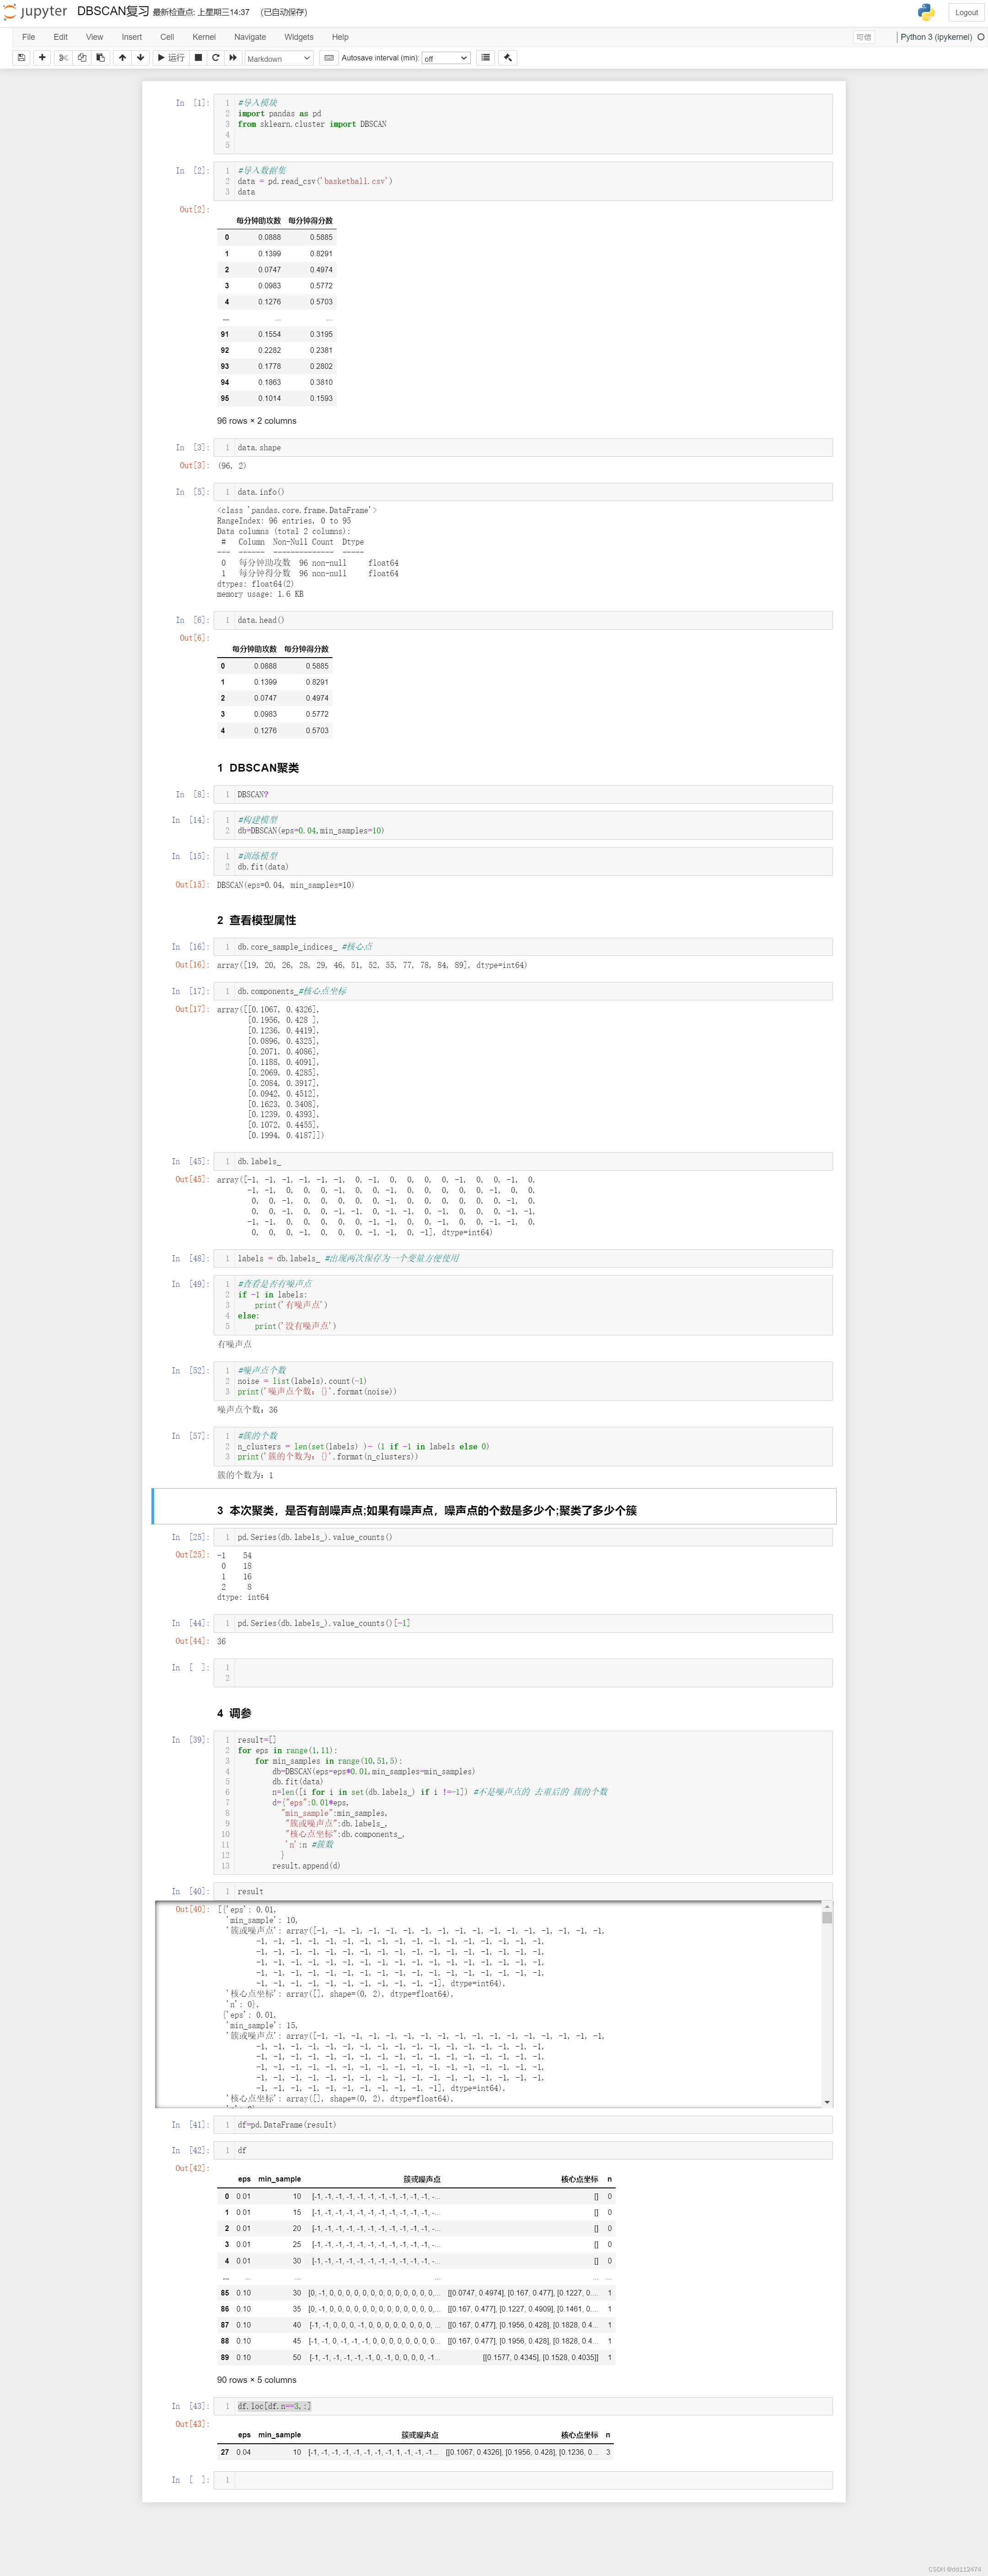
Task: Copy selected cells icon
Action: pos(82,58)
